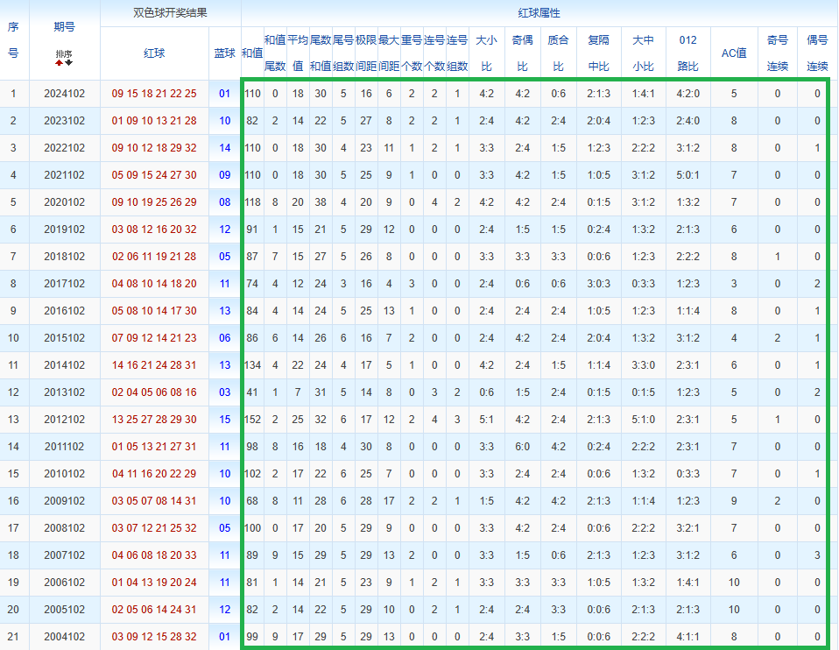Click 012路比 5:0:1 in row 2021102
This screenshot has height=650, width=839.
pos(688,175)
